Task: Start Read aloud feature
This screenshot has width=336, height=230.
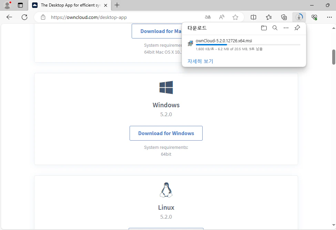Action: click(x=222, y=17)
